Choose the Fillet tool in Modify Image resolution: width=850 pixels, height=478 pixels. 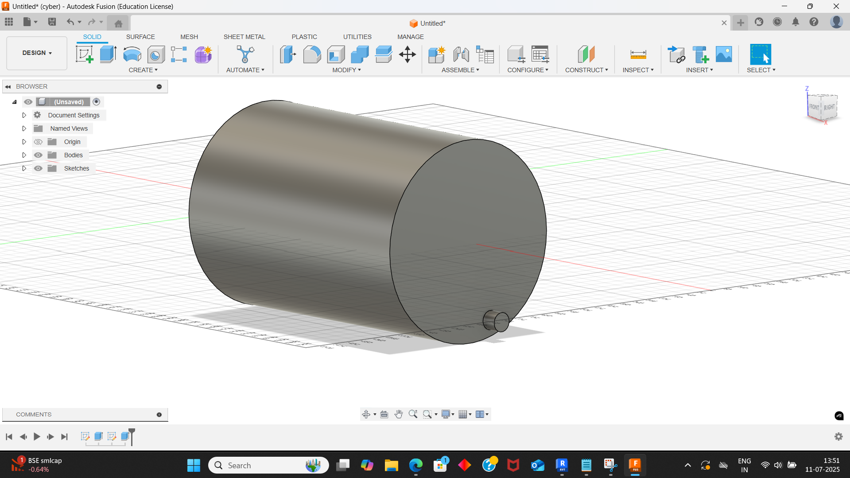312,54
